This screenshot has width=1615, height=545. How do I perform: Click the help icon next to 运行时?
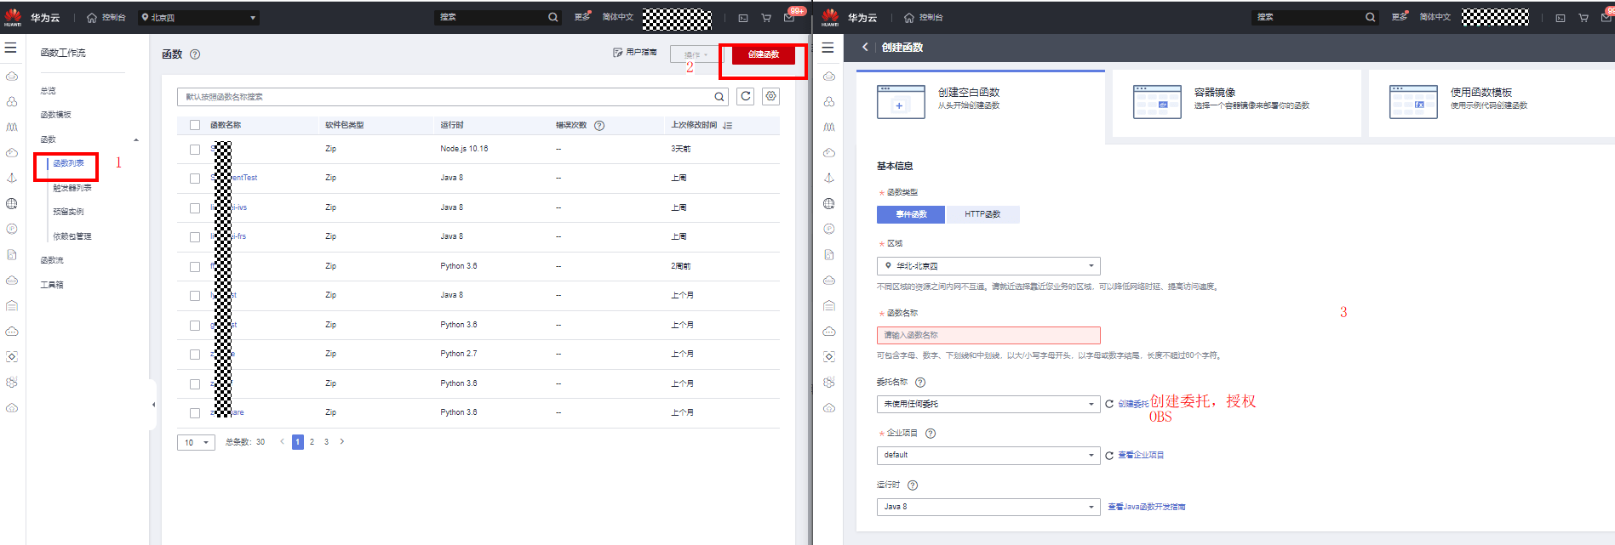click(913, 485)
